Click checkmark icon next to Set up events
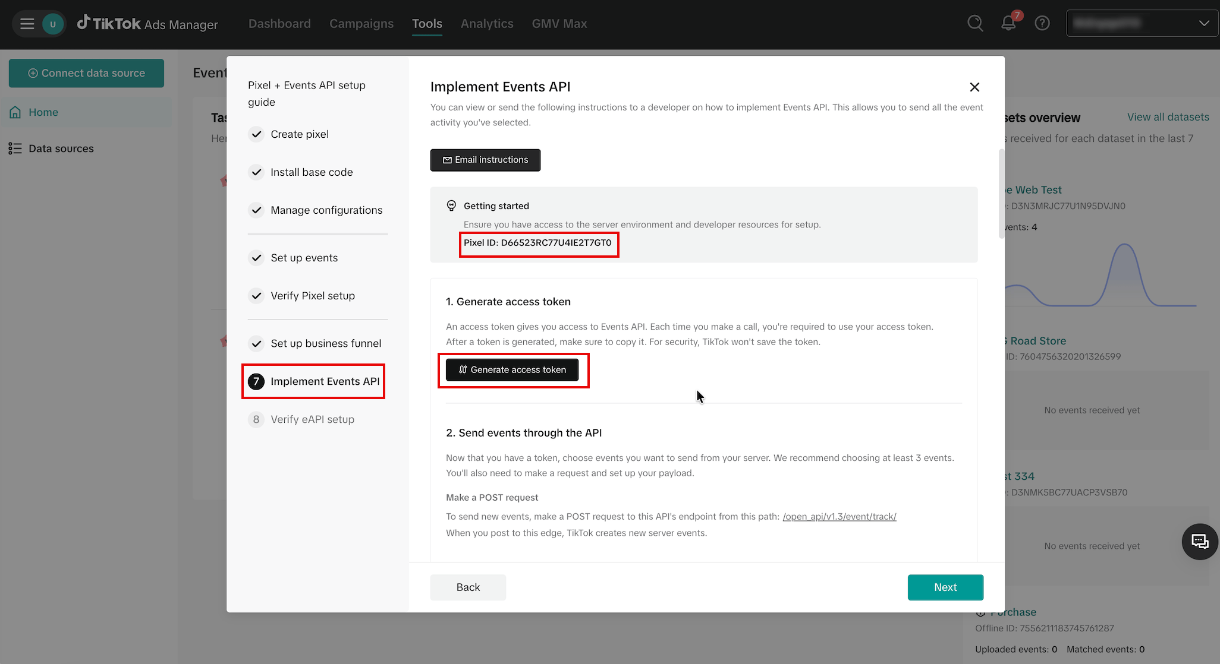The width and height of the screenshot is (1220, 664). [x=256, y=258]
